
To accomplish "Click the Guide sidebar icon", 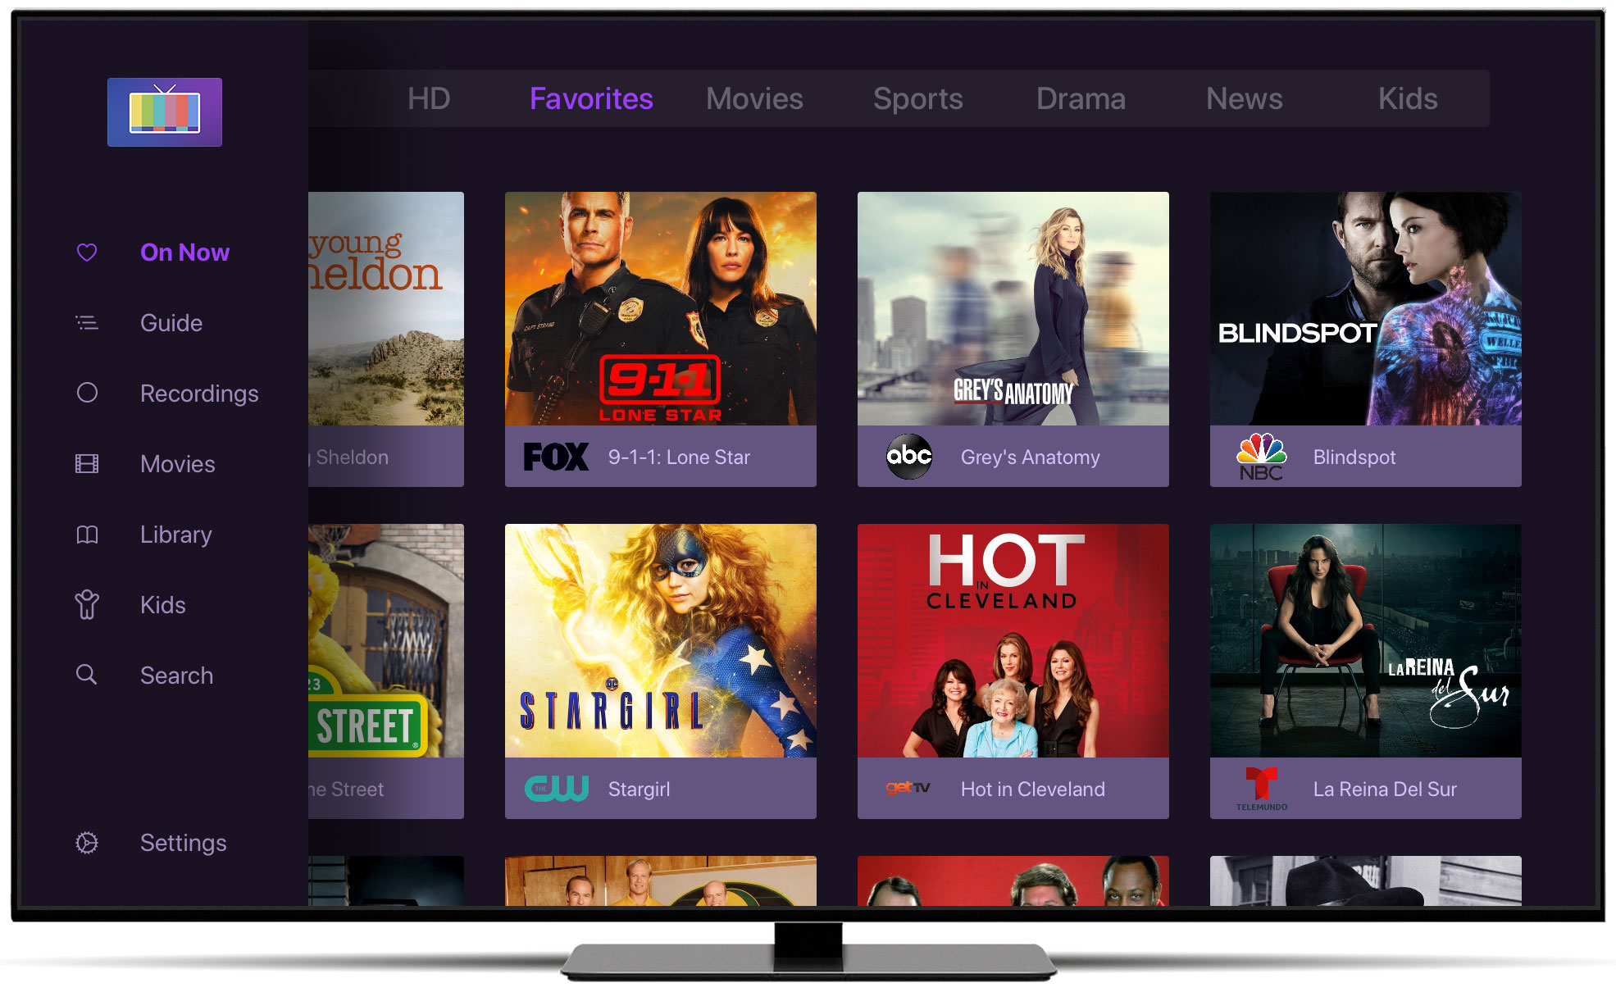I will [87, 323].
